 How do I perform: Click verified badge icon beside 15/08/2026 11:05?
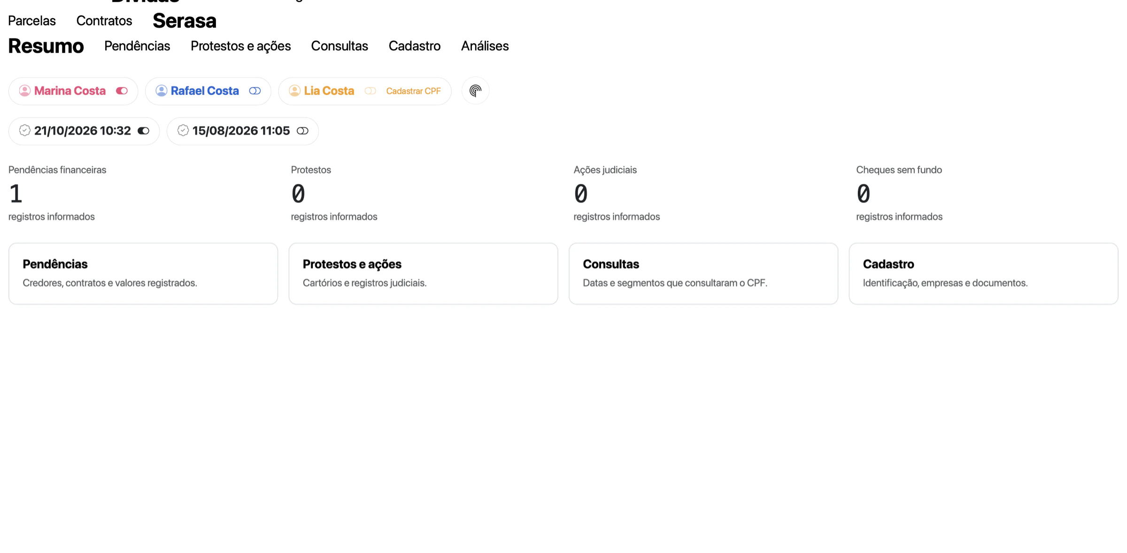[x=183, y=131]
